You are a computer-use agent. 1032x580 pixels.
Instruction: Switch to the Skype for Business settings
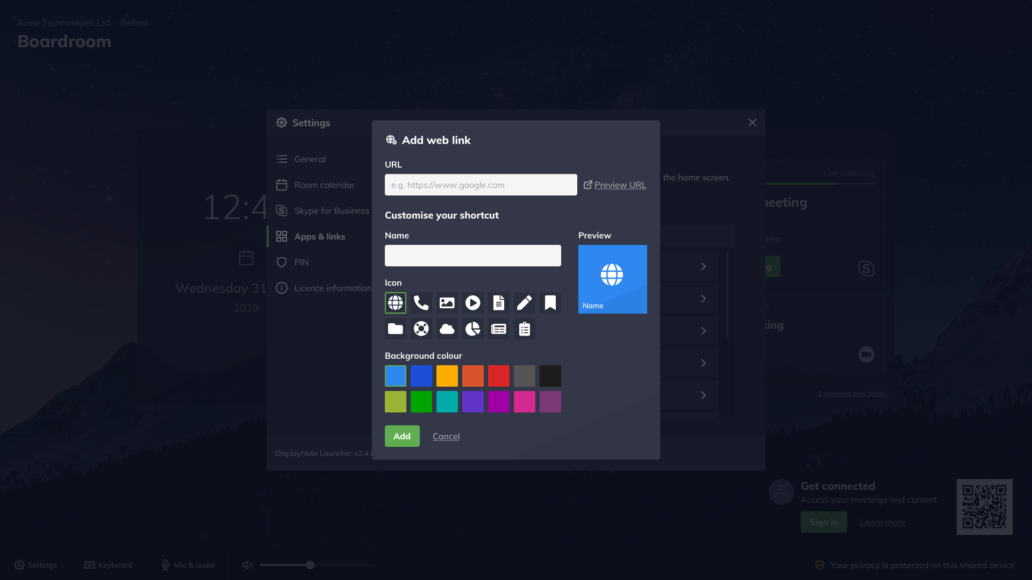click(331, 210)
